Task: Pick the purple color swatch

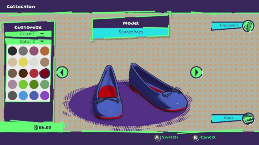Action: [45, 95]
